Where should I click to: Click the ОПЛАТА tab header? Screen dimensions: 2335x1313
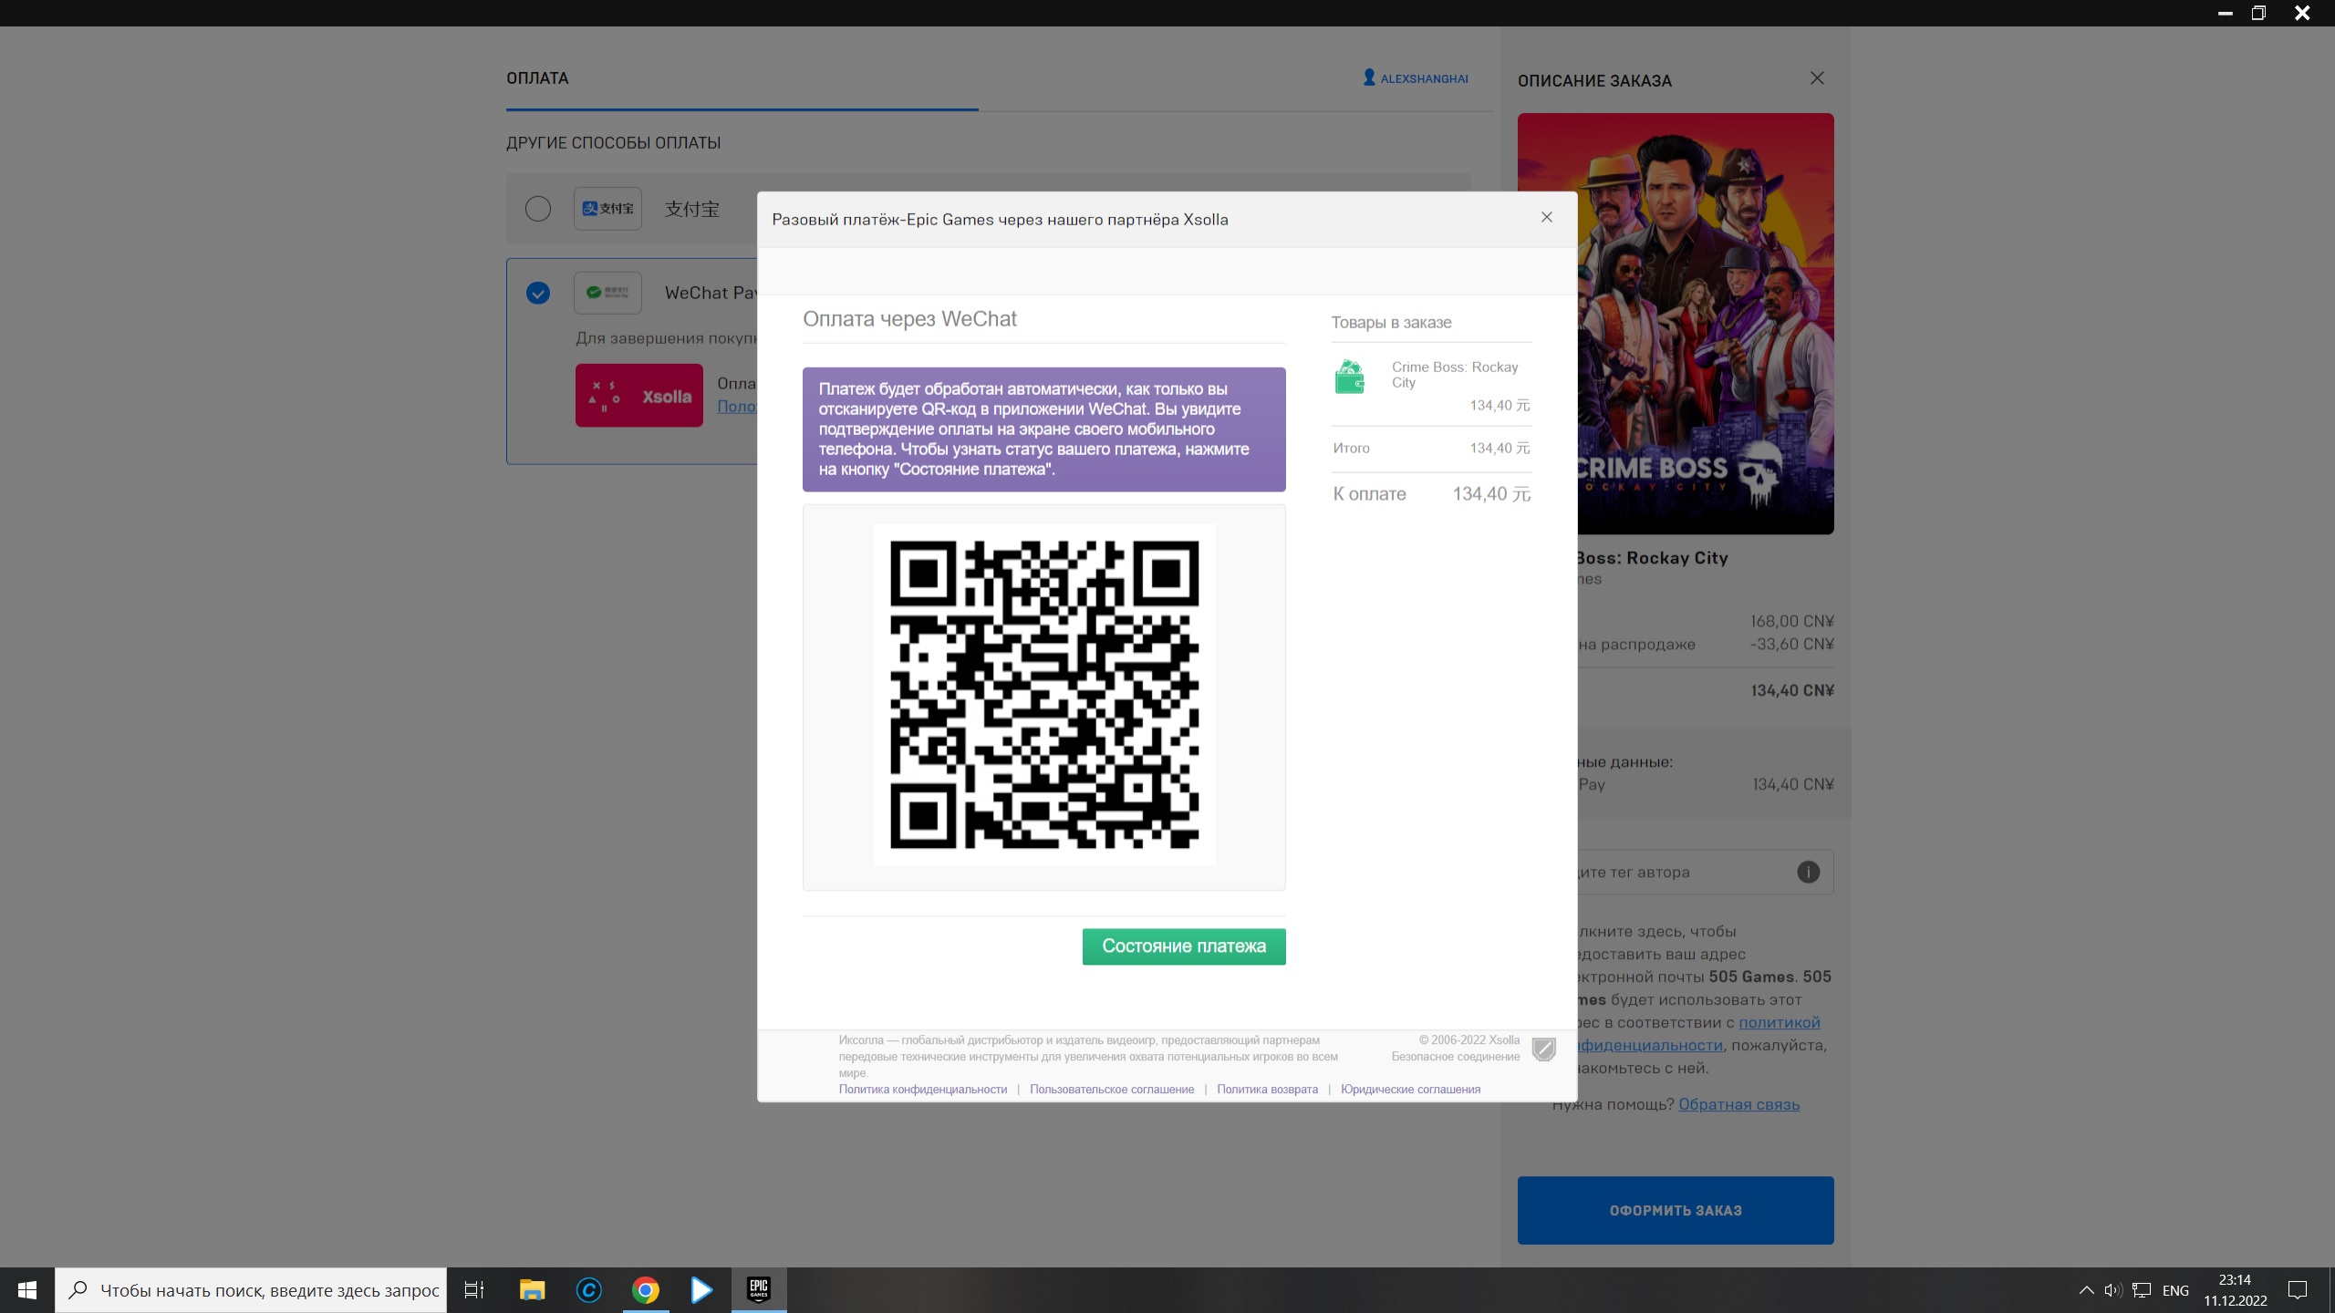tap(537, 78)
